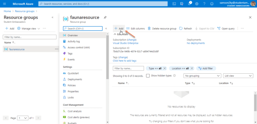
Task: Click Edit columns in toolbar
Action: coord(136,28)
